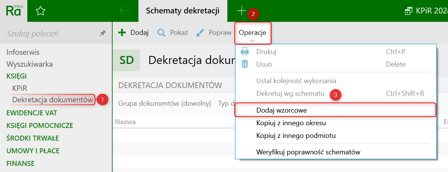448x172 pixels.
Task: Click the brush Popraw icon
Action: point(200,33)
